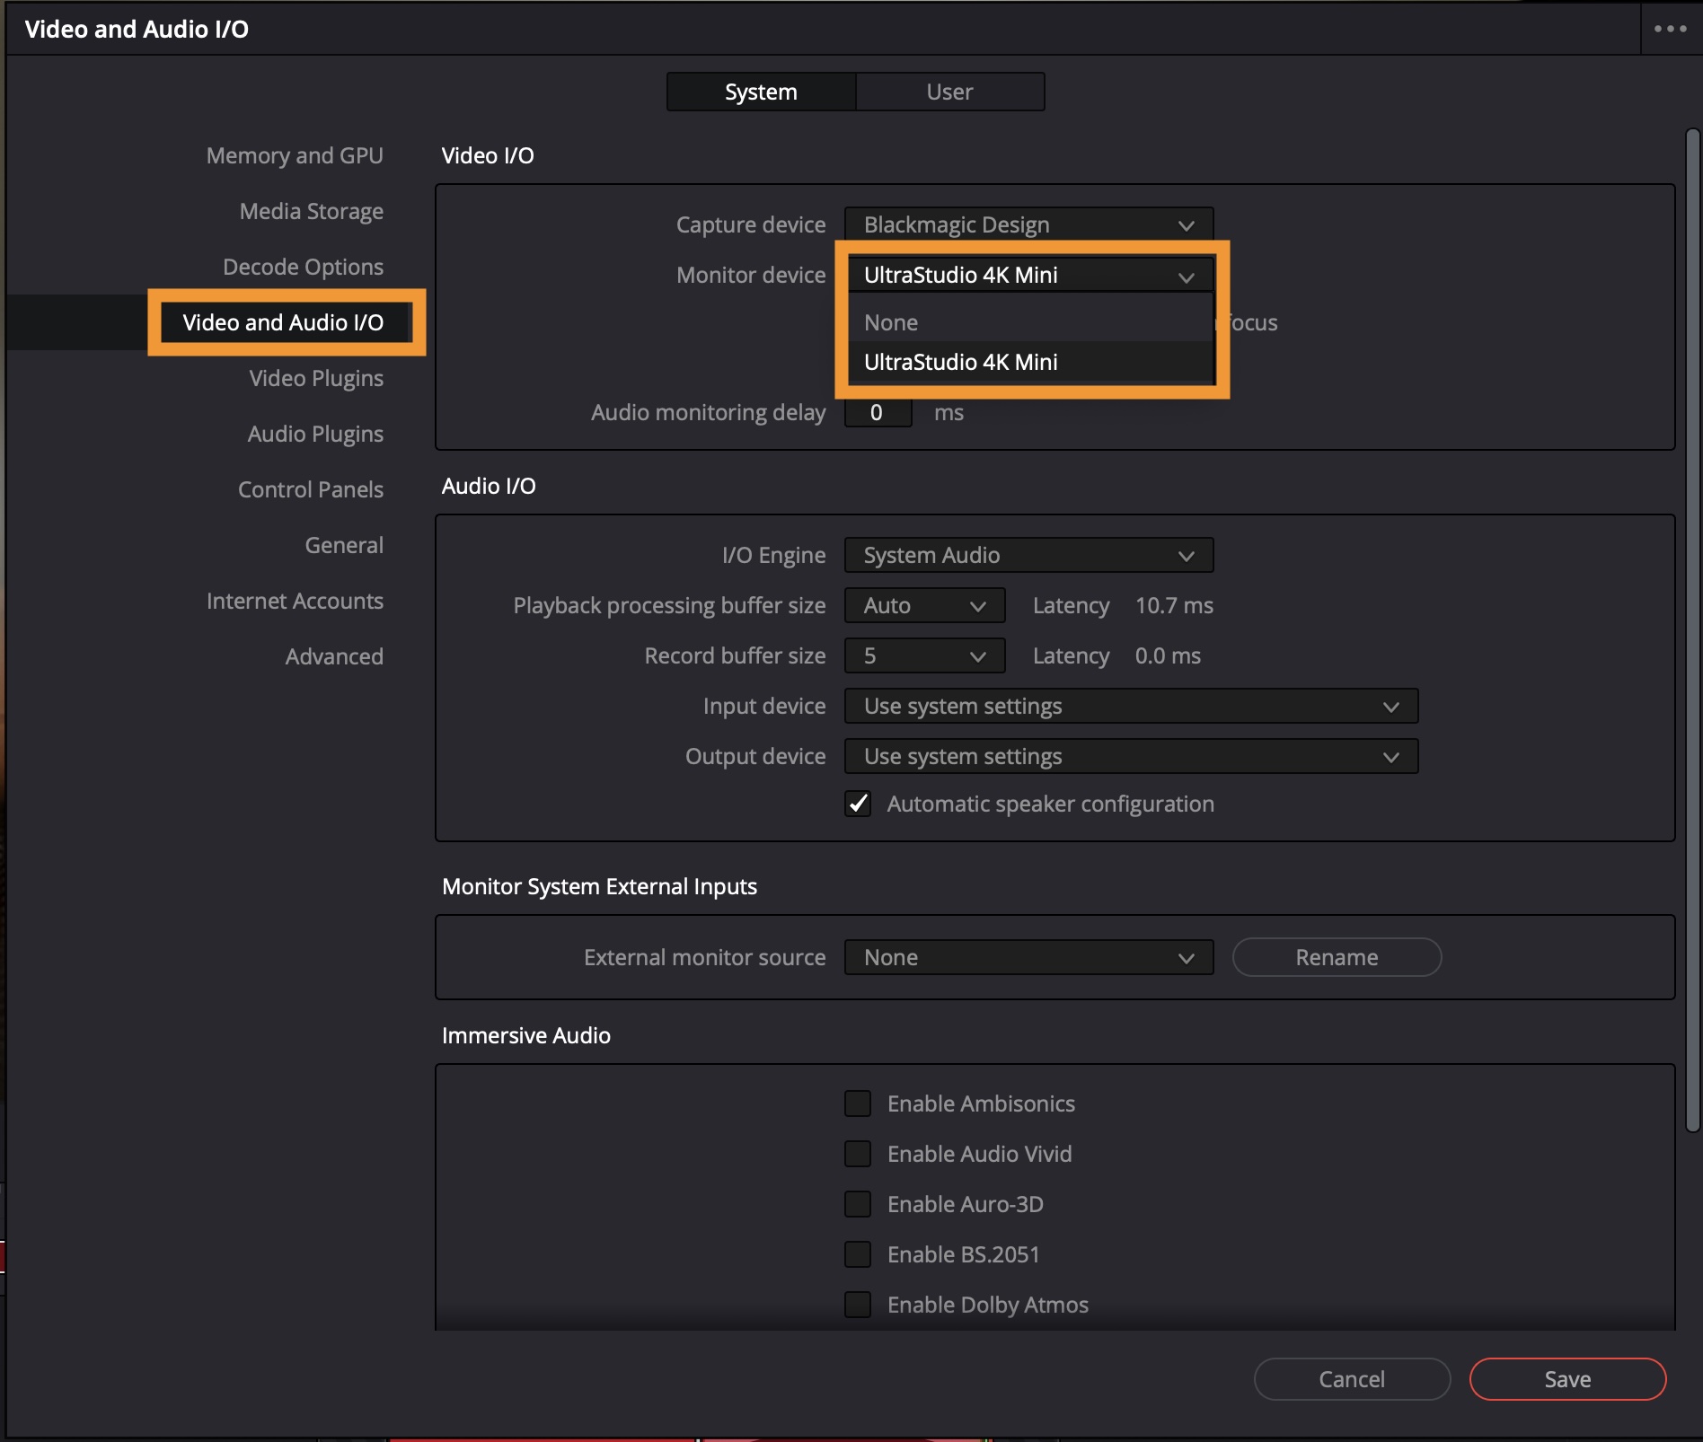The width and height of the screenshot is (1703, 1442).
Task: Click the Rename button
Action: tap(1337, 957)
